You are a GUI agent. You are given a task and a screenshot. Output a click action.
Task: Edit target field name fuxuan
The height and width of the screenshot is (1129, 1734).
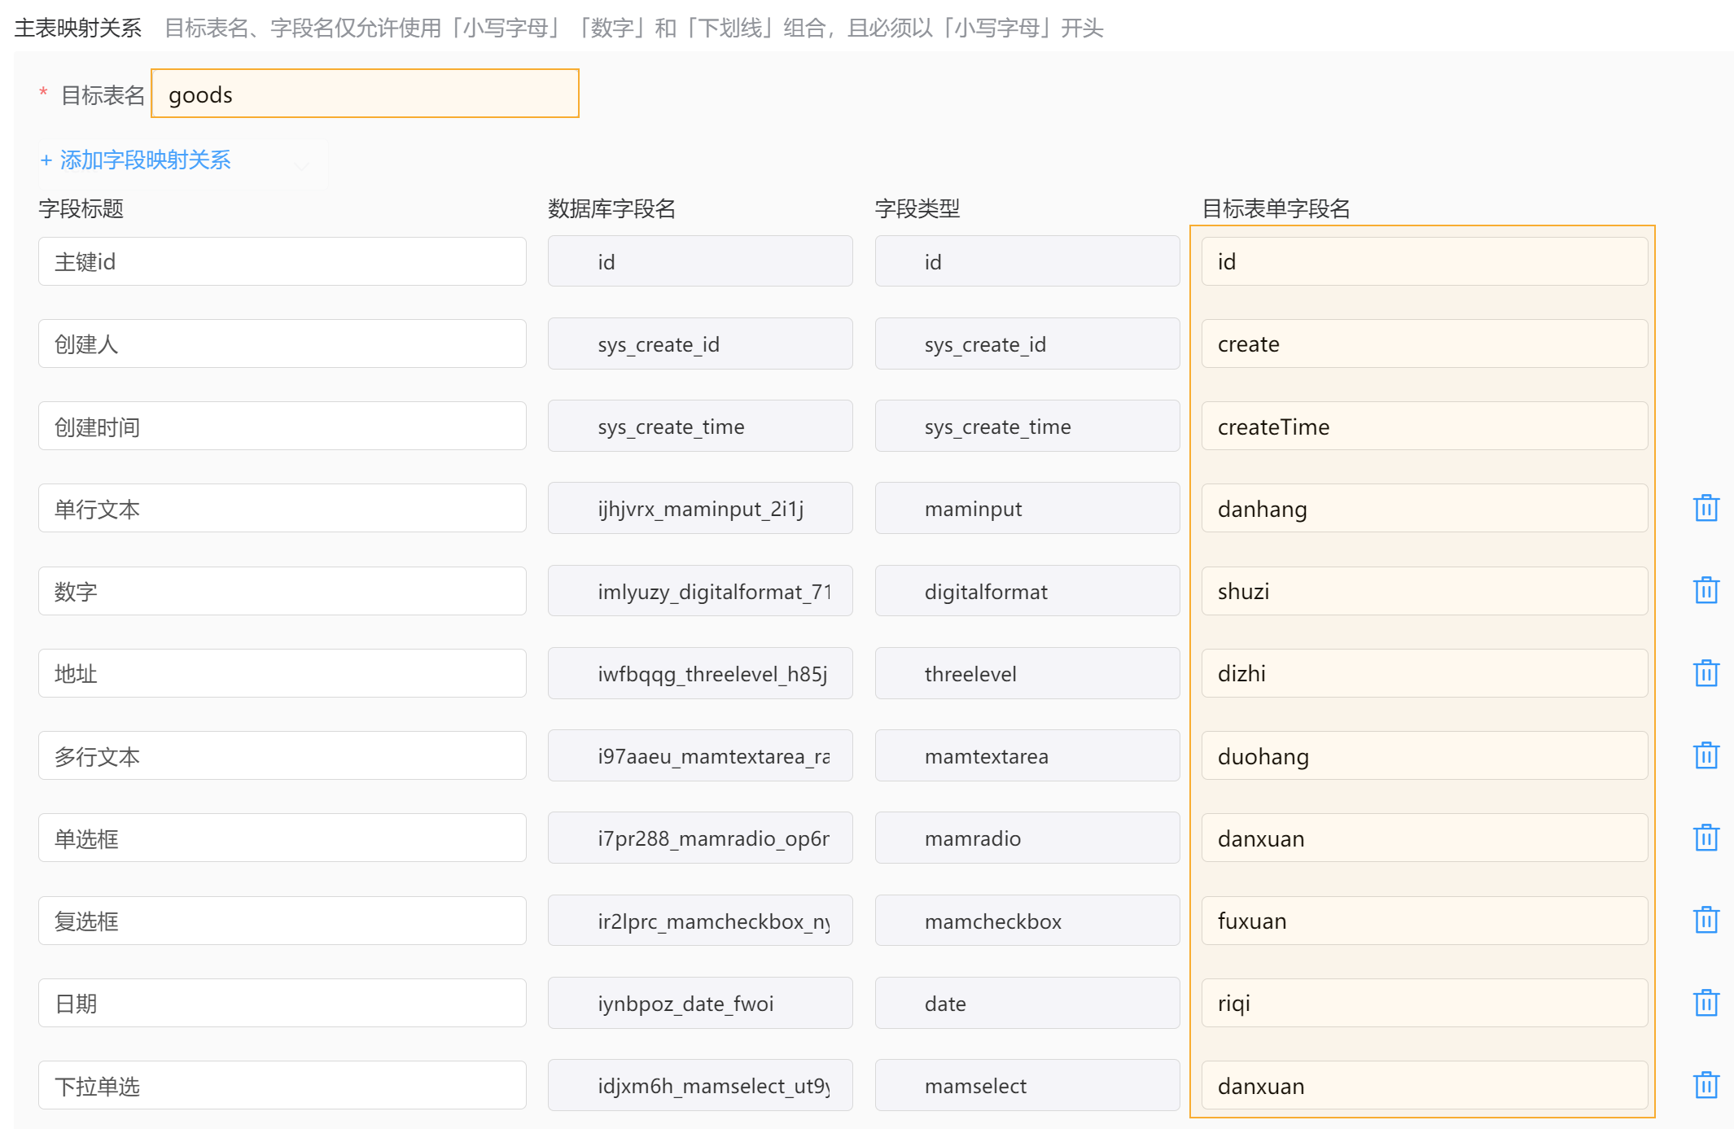click(x=1424, y=921)
